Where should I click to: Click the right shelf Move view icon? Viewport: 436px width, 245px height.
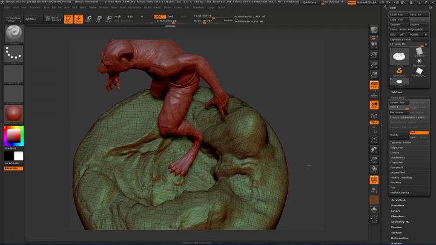pos(374,150)
